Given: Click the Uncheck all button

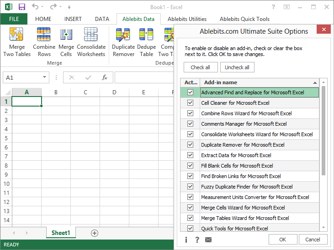Looking at the screenshot, I should (237, 67).
